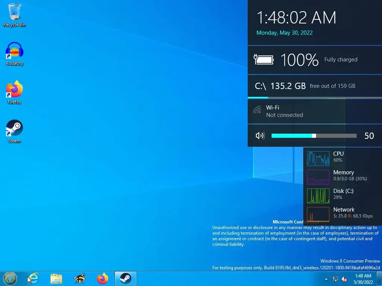Image resolution: width=382 pixels, height=286 pixels.
Task: Click the 1:48:02 AM clock display
Action: 296,18
